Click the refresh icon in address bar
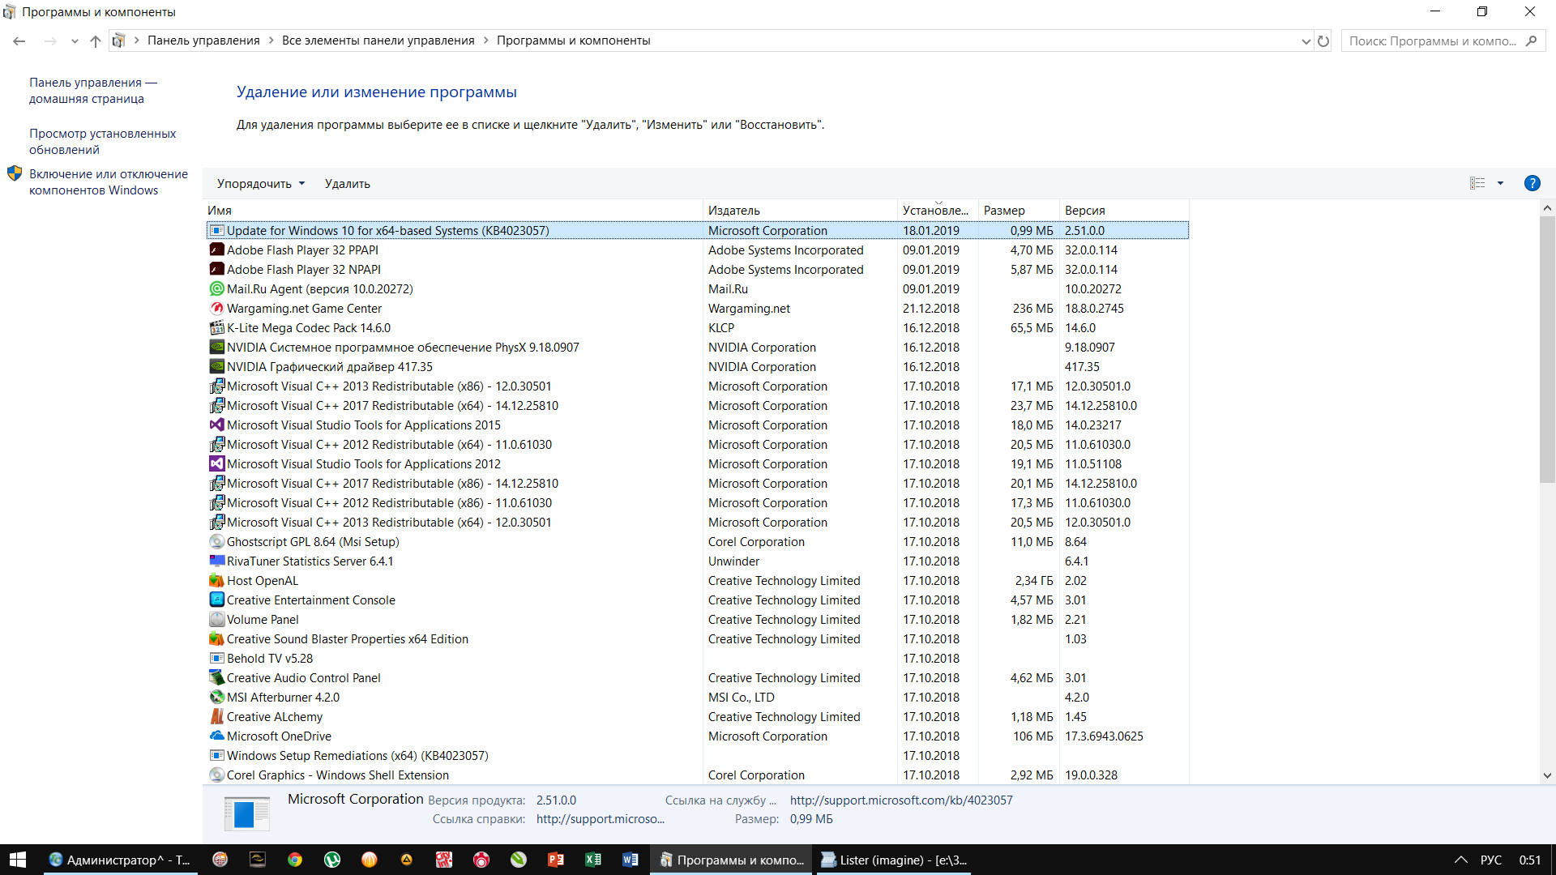 click(x=1323, y=41)
